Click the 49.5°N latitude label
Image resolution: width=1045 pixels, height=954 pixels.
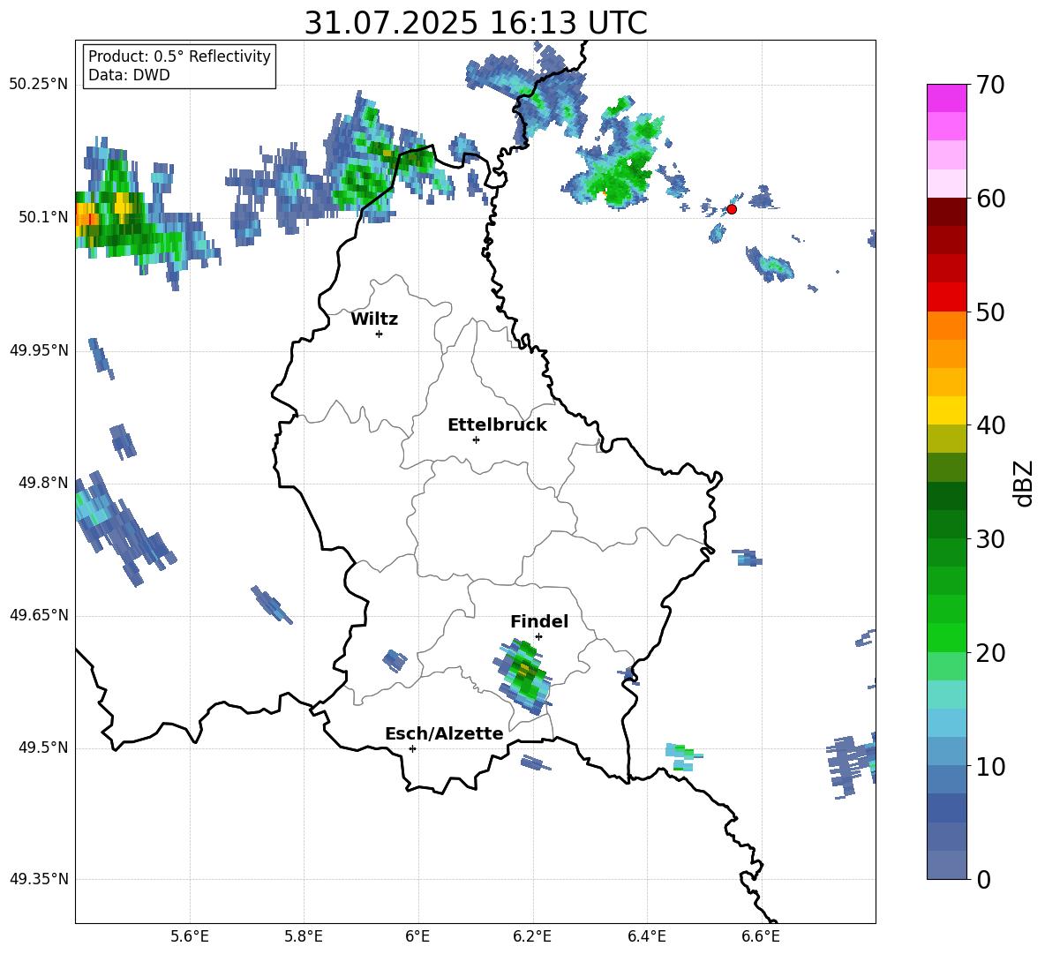coord(42,747)
